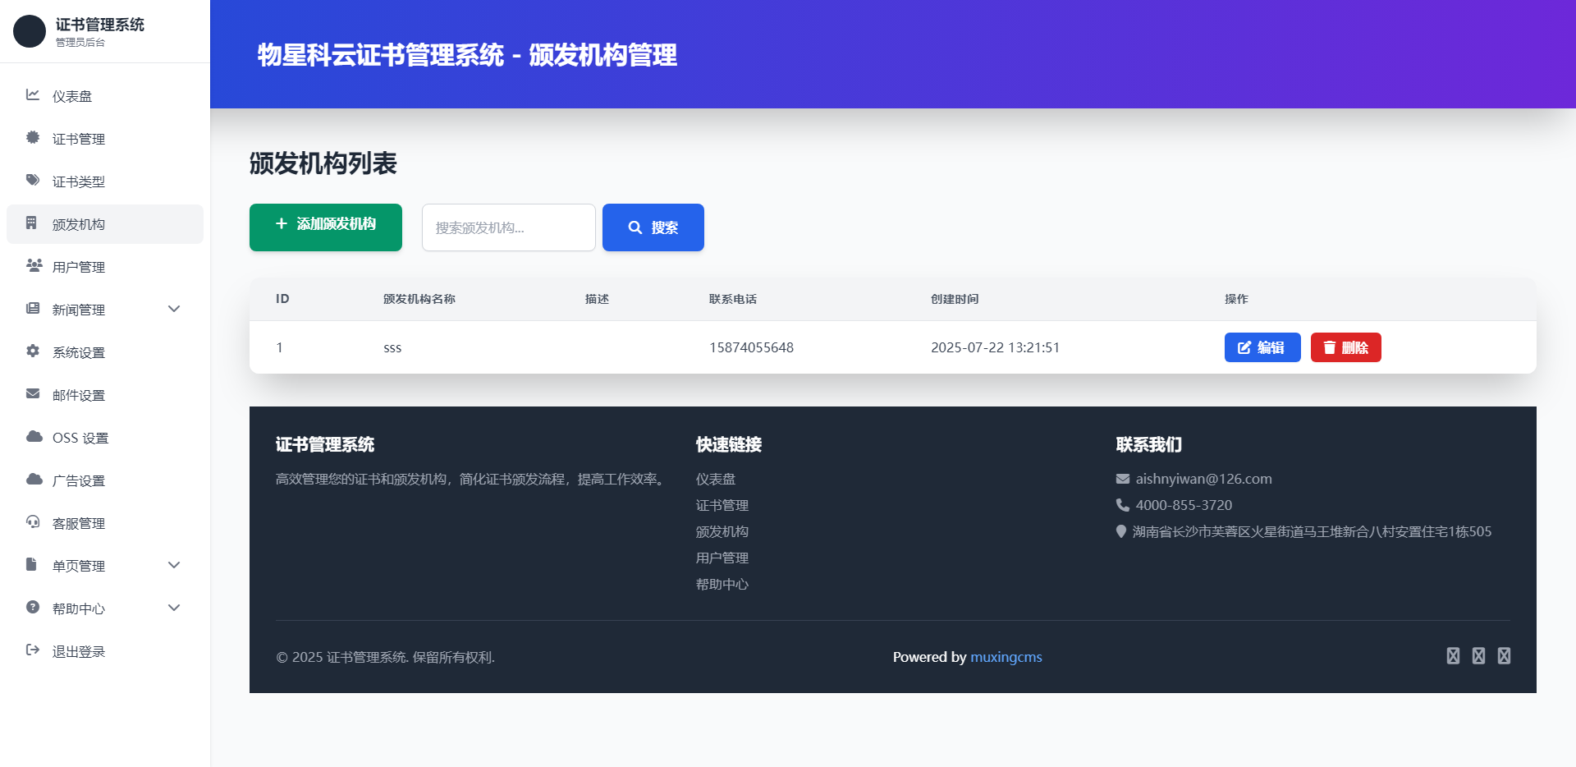Click the table cell 15874055648

pos(752,347)
